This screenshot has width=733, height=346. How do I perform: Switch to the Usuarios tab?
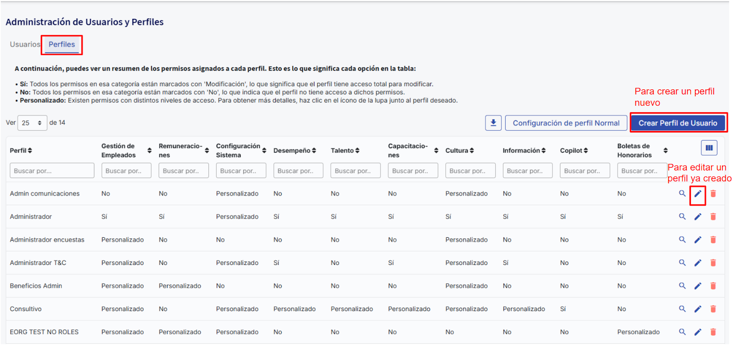tap(25, 44)
